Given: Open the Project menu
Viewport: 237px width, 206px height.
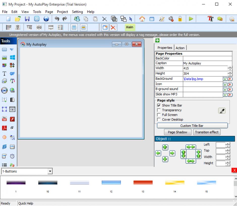Looking at the screenshot, I should [62, 12].
